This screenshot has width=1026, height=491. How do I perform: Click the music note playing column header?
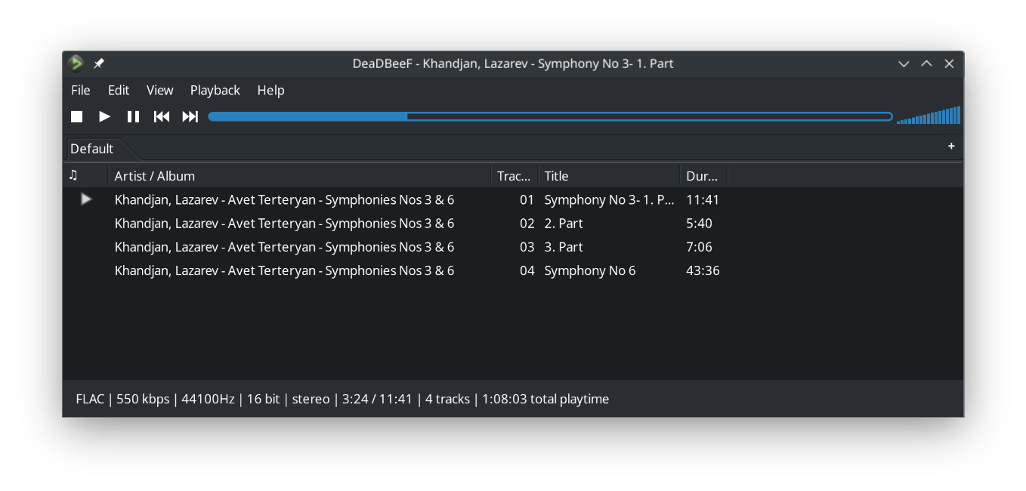point(73,175)
